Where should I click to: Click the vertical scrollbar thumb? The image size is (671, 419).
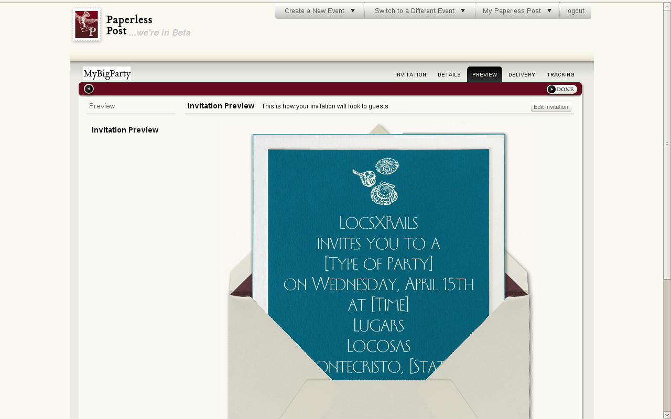(667, 144)
